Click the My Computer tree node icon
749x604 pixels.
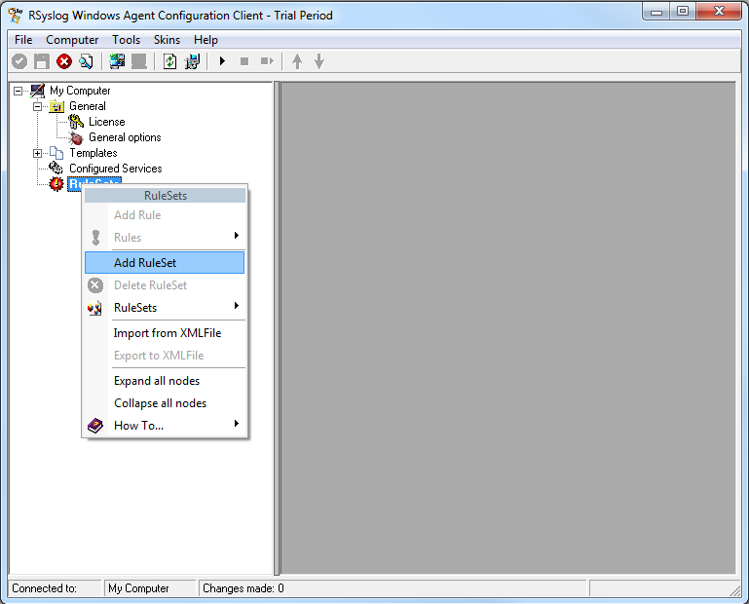pos(38,91)
